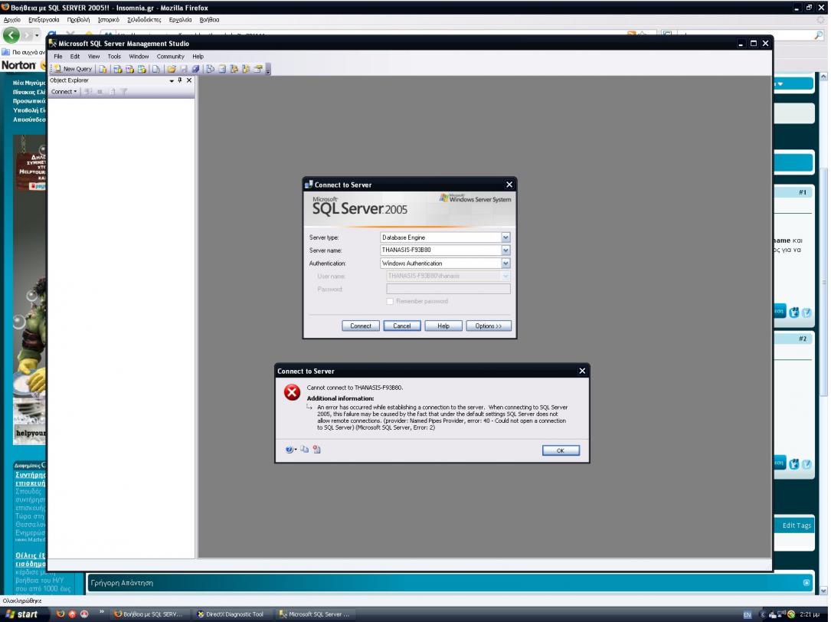Open the Help menu in Management Studio
Image resolution: width=831 pixels, height=622 pixels.
[x=198, y=56]
